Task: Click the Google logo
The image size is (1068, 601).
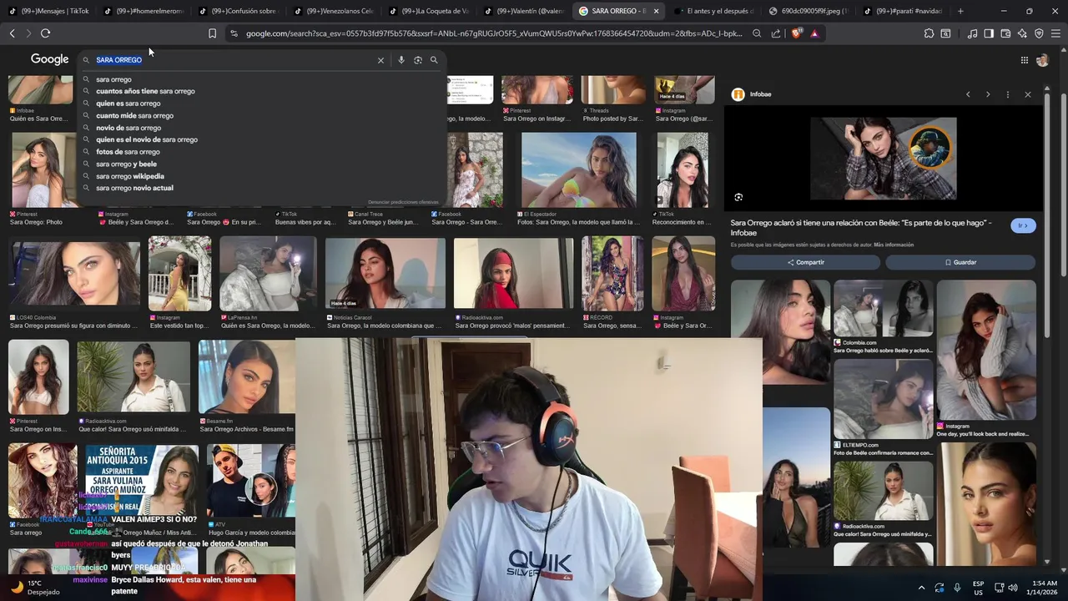Action: 49,59
